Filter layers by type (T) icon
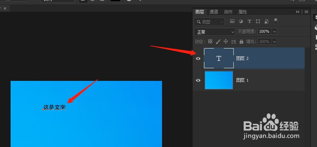The width and height of the screenshot is (317, 147). coord(250,21)
